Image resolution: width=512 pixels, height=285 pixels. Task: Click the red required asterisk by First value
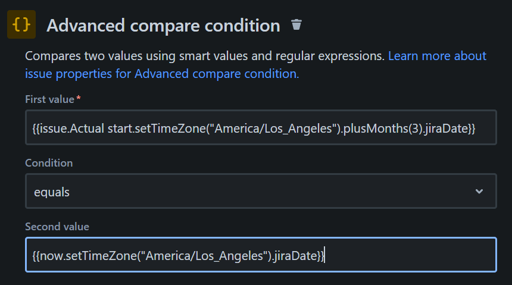(77, 99)
